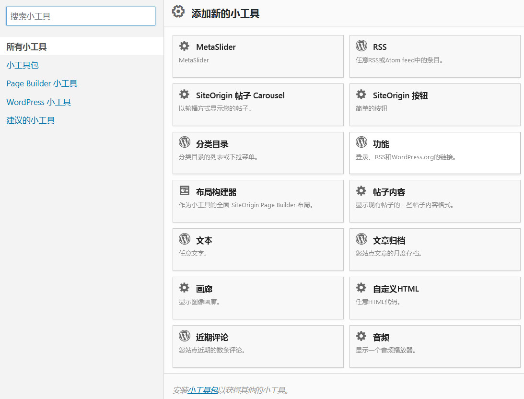
Task: Show the WordPress 小工具 category
Action: tap(39, 102)
